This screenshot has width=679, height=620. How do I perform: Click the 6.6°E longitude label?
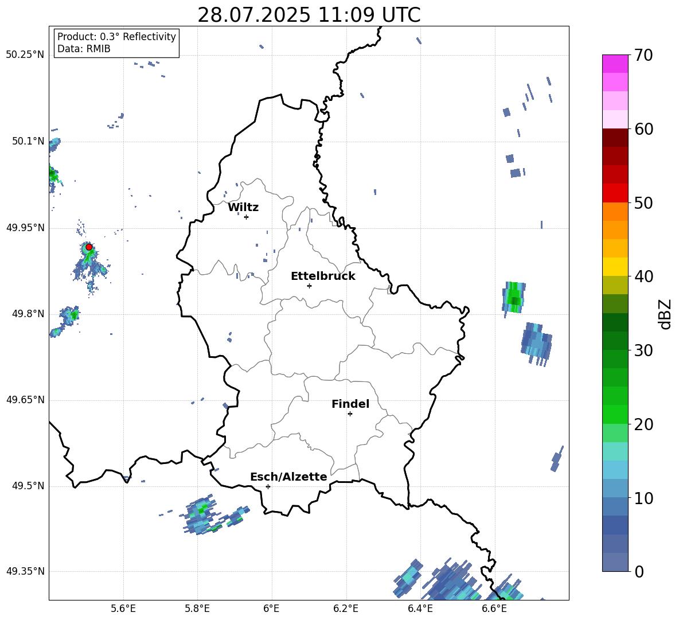click(x=494, y=609)
